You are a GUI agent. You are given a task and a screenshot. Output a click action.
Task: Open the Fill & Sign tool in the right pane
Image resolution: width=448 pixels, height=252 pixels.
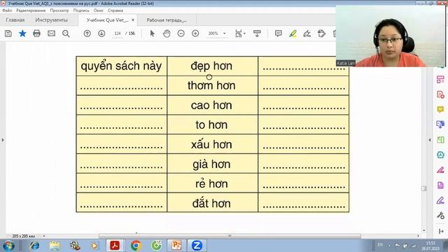click(440, 200)
